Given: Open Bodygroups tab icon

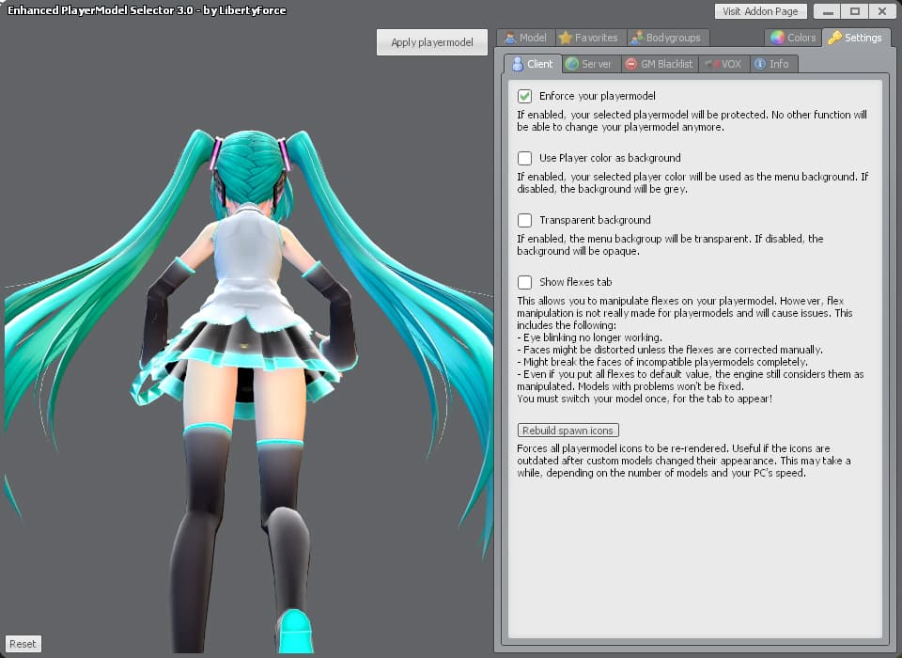Looking at the screenshot, I should click(637, 38).
